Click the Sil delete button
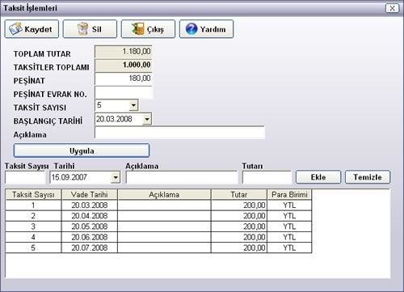The height and width of the screenshot is (292, 404). coord(90,29)
